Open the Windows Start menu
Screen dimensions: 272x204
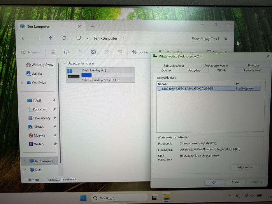coord(83,198)
